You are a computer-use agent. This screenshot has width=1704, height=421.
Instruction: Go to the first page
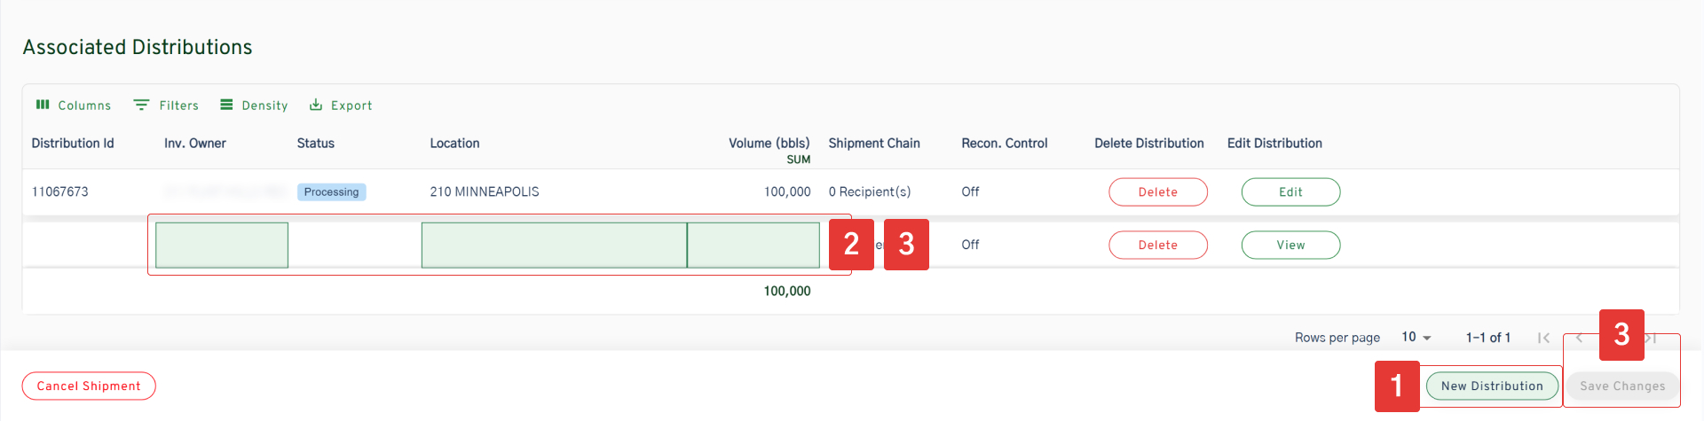pyautogui.click(x=1543, y=338)
